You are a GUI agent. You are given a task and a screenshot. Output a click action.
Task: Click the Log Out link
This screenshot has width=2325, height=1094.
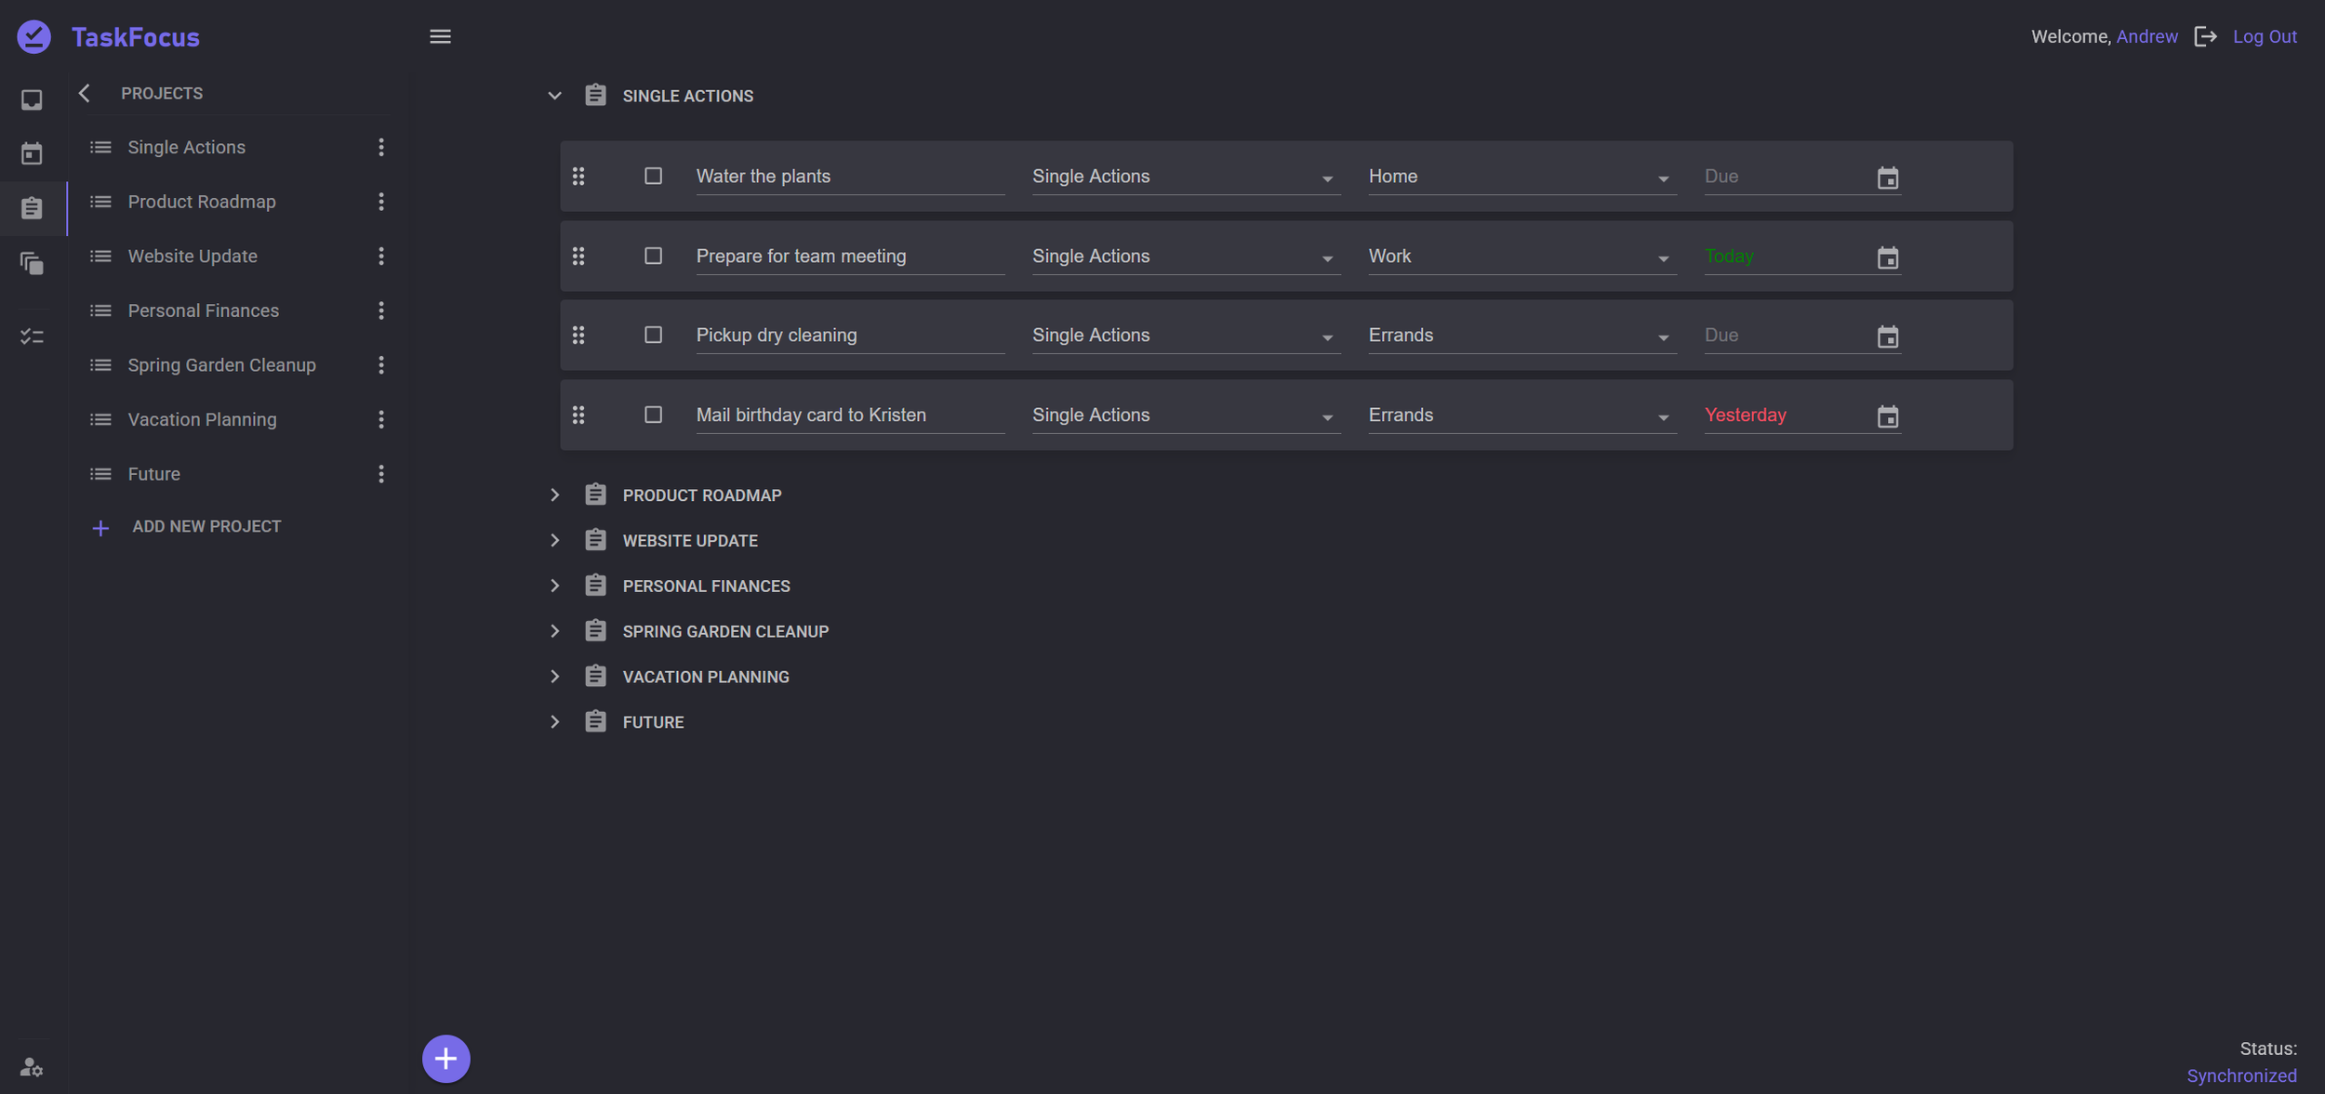[2264, 36]
